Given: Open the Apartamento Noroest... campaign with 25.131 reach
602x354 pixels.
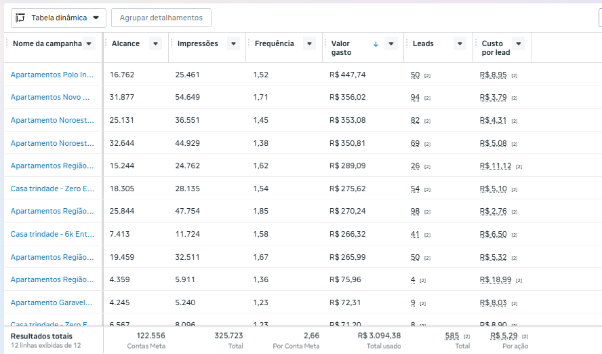Looking at the screenshot, I should 52,120.
